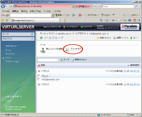The image size is (142, 117).
Task: Open the Tools (ツール) menu
Action: click(47, 11)
